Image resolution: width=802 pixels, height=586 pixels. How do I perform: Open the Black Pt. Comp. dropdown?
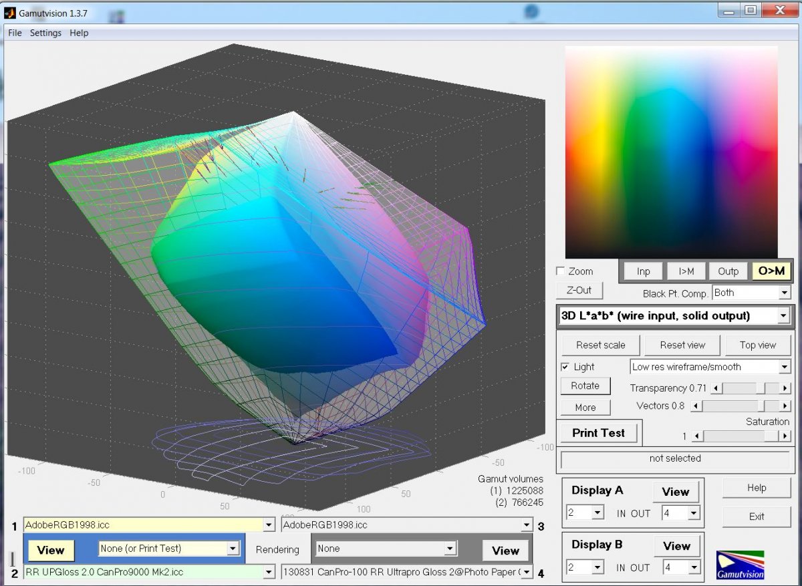click(784, 293)
